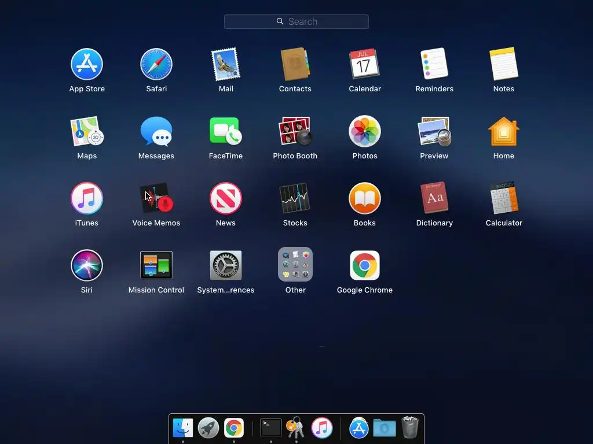Launch the News app
Screen dimensions: 593x444
coord(226,198)
